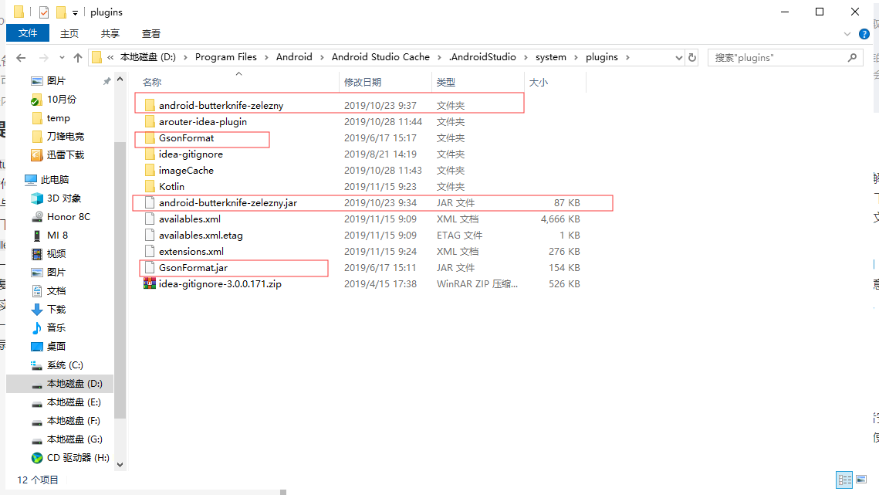This screenshot has width=879, height=495.
Task: Expand the chevron after .AndroidStudio breadcrumb
Action: click(526, 57)
